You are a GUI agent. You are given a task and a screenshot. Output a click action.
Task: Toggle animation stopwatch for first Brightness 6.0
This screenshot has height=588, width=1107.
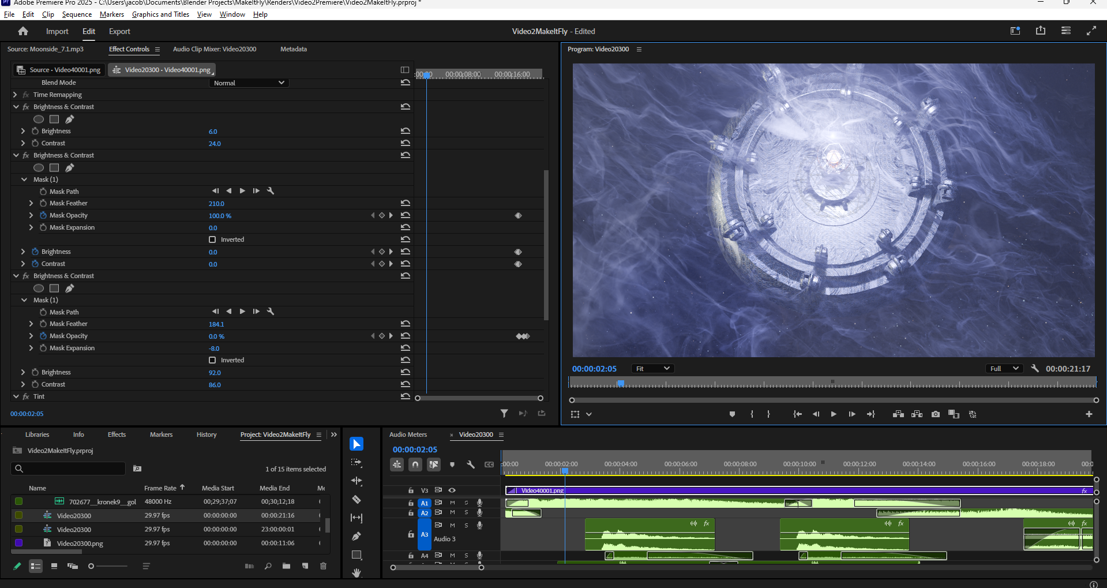pos(35,131)
